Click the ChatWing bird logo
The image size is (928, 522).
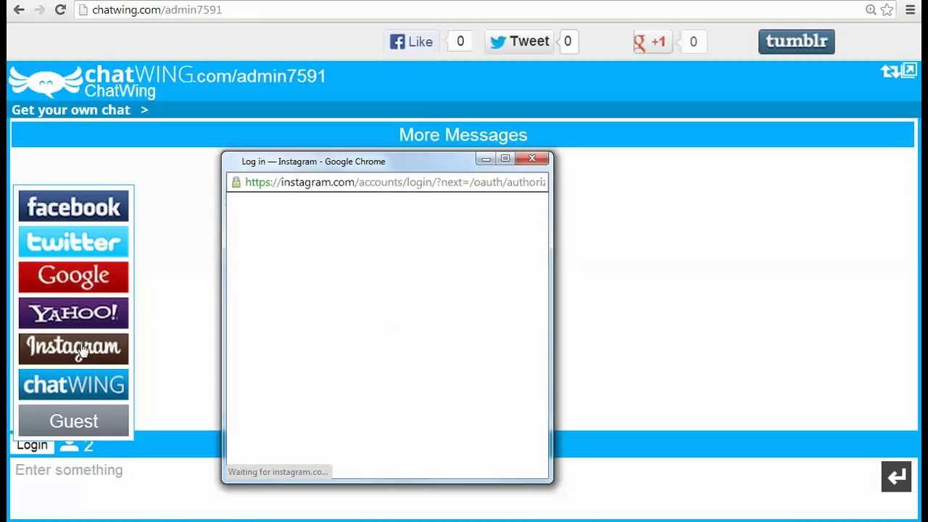tap(46, 81)
